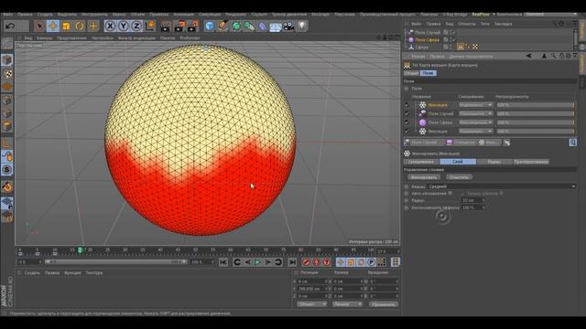
Task: Adjust opacity slider of Random Field layer
Action: 535,113
